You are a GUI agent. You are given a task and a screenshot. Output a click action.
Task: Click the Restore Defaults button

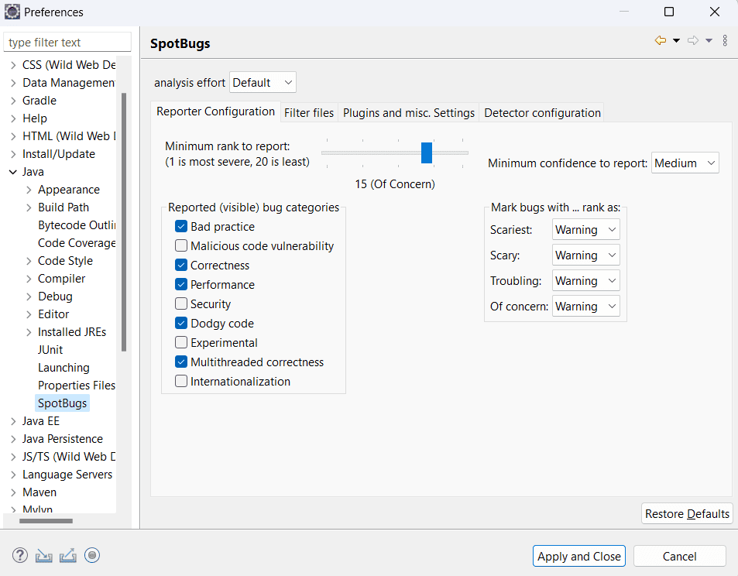coord(687,514)
